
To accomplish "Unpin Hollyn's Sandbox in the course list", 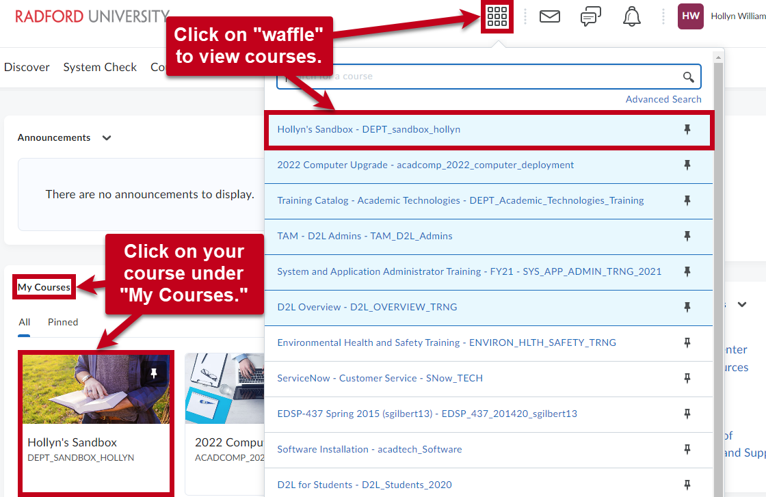I will coord(687,129).
